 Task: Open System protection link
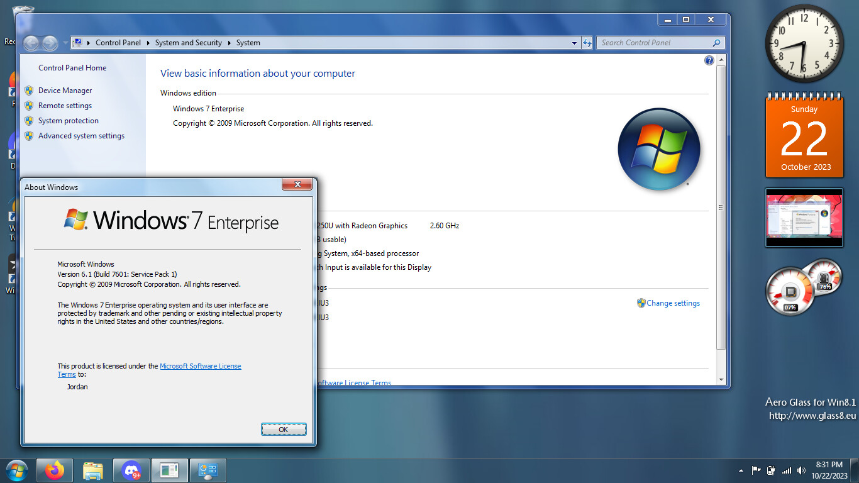pos(69,121)
